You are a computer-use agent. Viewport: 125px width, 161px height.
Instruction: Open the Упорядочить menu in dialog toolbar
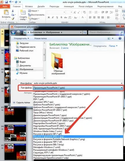point(21,38)
